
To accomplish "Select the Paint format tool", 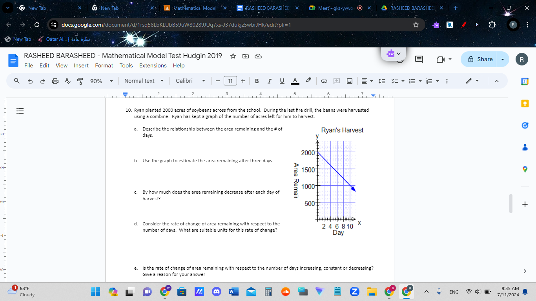I will (79, 81).
